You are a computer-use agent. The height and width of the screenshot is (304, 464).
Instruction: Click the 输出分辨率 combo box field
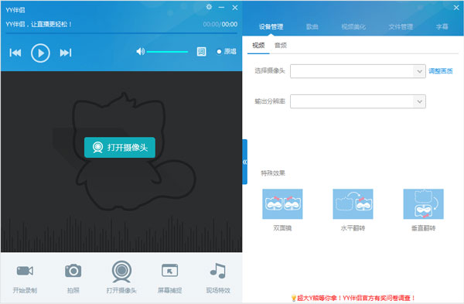[x=358, y=101]
